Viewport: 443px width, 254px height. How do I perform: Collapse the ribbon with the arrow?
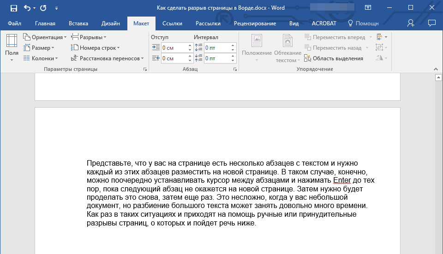point(436,69)
